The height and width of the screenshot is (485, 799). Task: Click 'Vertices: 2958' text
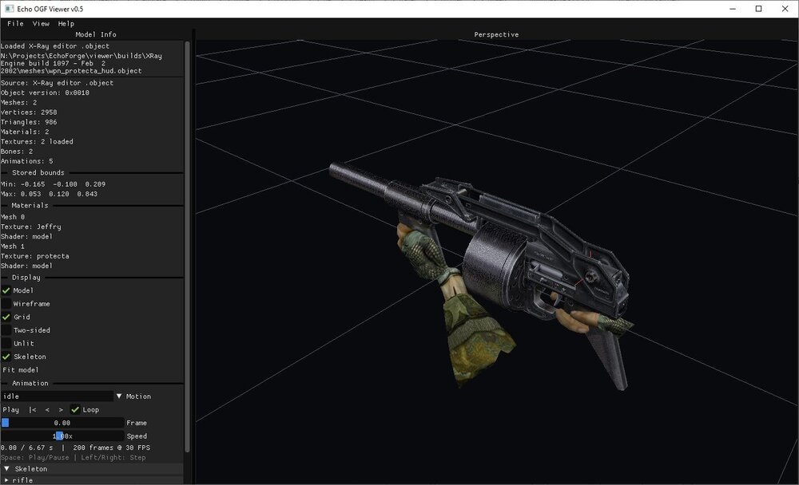(x=29, y=112)
